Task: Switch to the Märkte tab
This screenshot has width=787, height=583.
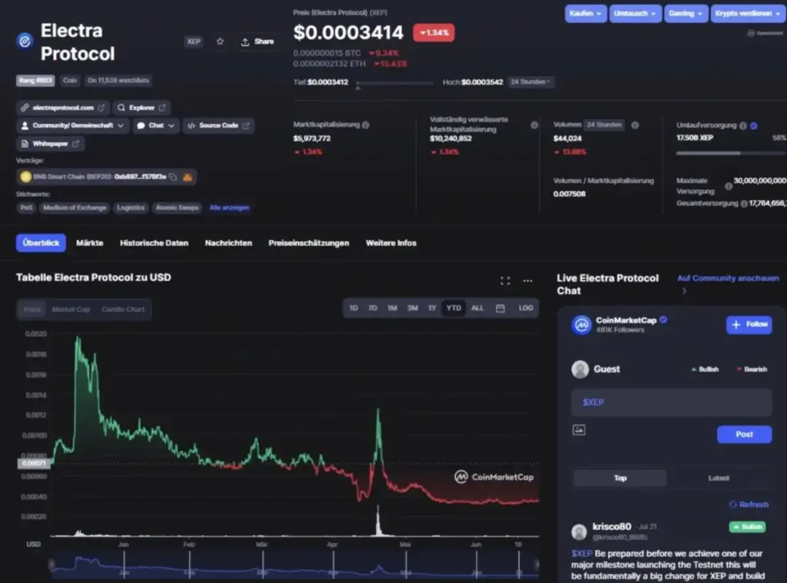Action: (x=90, y=243)
